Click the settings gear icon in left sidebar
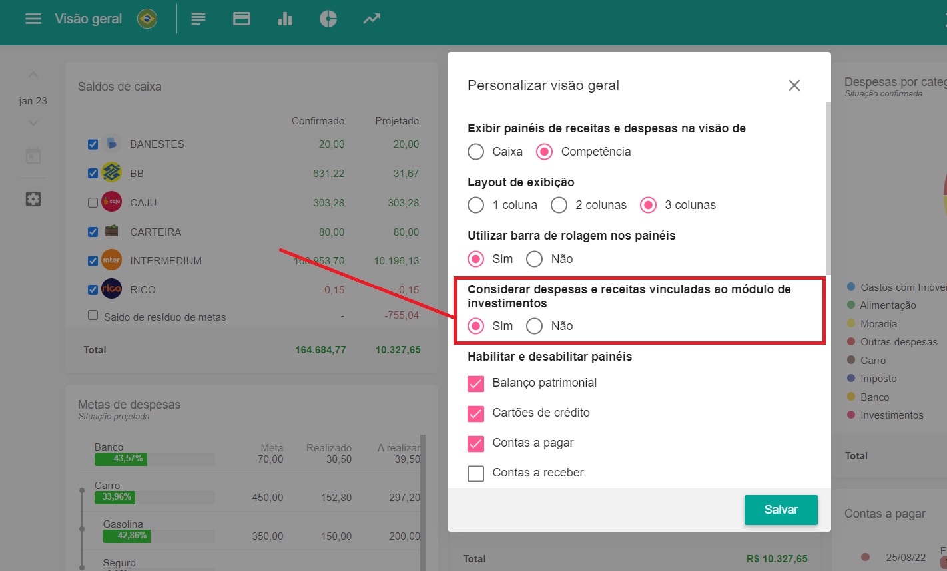The image size is (947, 571). click(33, 199)
